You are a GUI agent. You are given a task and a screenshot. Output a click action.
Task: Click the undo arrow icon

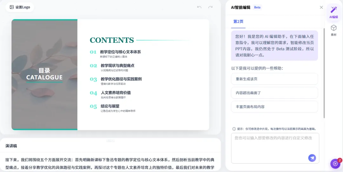[199, 7]
